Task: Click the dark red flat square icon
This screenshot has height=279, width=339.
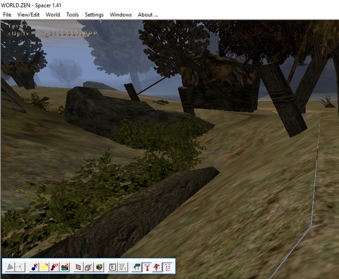Action: coord(78,267)
